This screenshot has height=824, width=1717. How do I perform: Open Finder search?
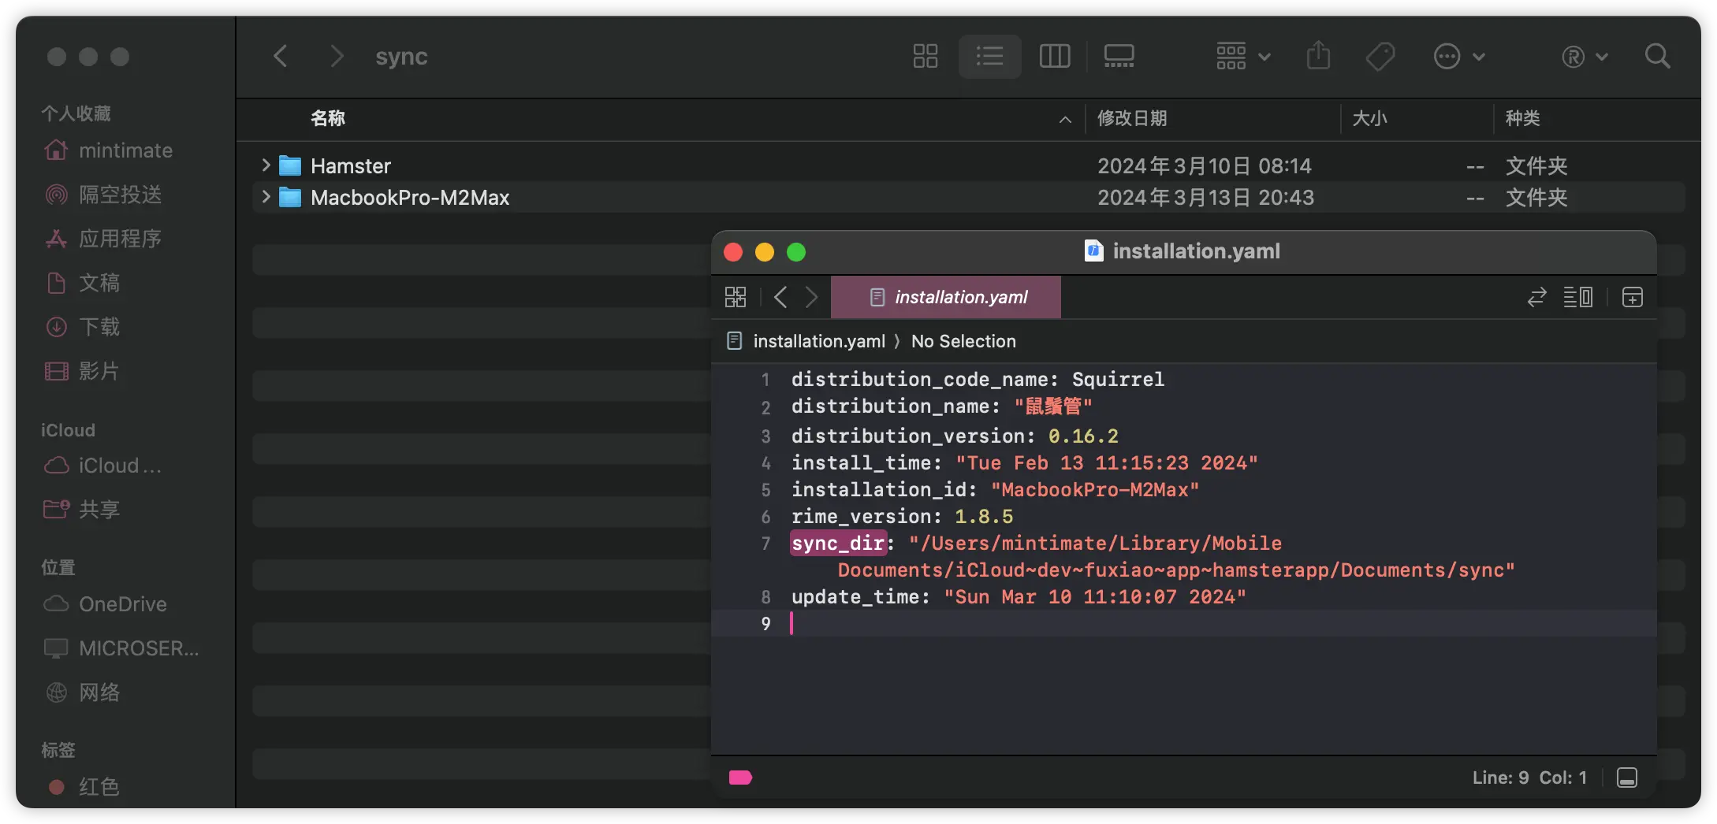pos(1658,56)
